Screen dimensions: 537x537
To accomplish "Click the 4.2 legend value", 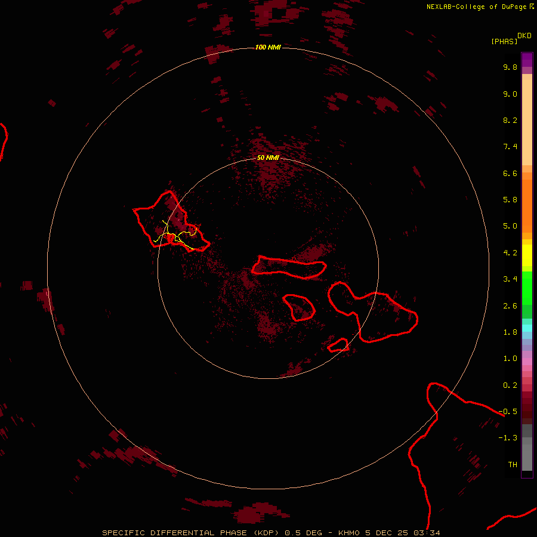I will pos(510,253).
